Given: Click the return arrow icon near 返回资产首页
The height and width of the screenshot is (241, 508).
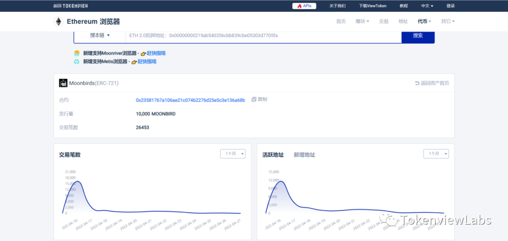Looking at the screenshot, I should pyautogui.click(x=417, y=83).
